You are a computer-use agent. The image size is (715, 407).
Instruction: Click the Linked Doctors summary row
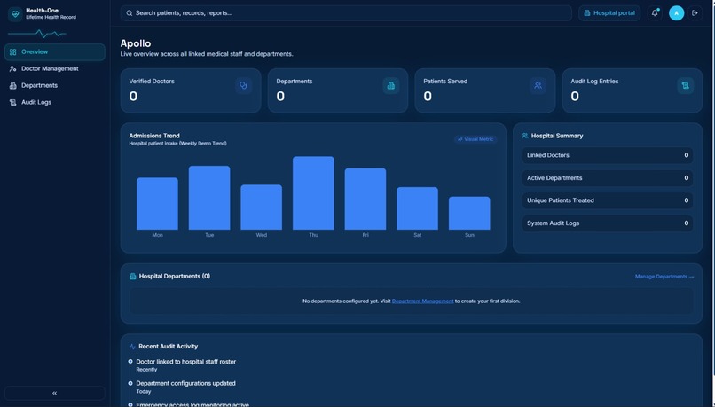coord(608,155)
